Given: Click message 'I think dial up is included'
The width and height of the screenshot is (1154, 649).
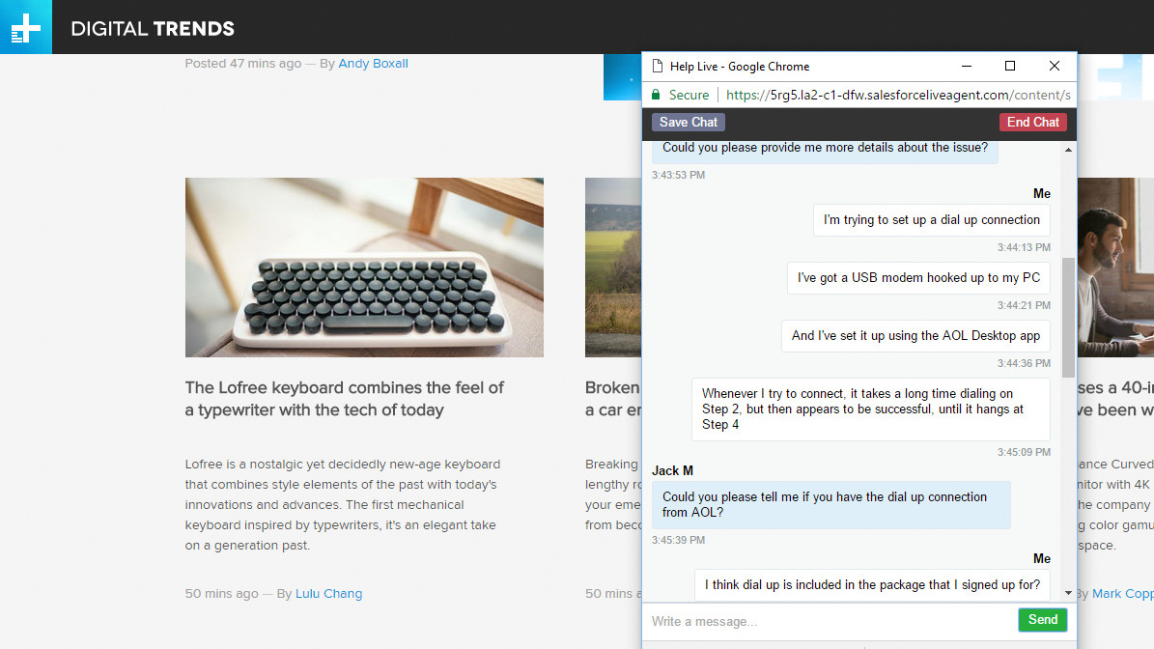Looking at the screenshot, I should tap(872, 585).
